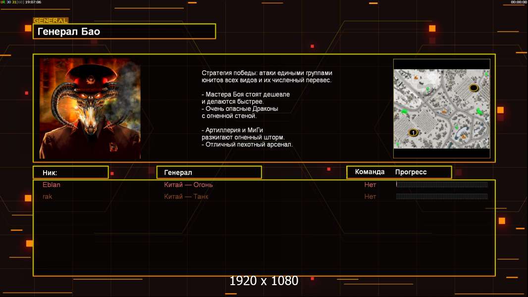Click the Ник: column header
528x297 pixels.
coord(71,173)
